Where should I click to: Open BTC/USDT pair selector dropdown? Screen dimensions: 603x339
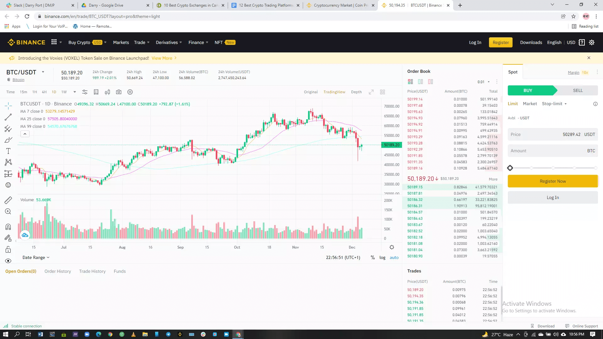point(43,72)
